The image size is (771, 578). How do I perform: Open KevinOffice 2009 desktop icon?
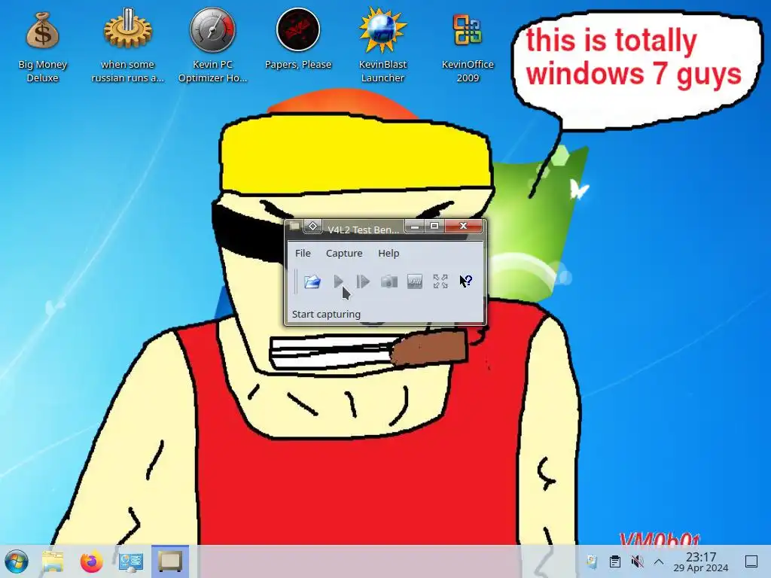coord(468,47)
